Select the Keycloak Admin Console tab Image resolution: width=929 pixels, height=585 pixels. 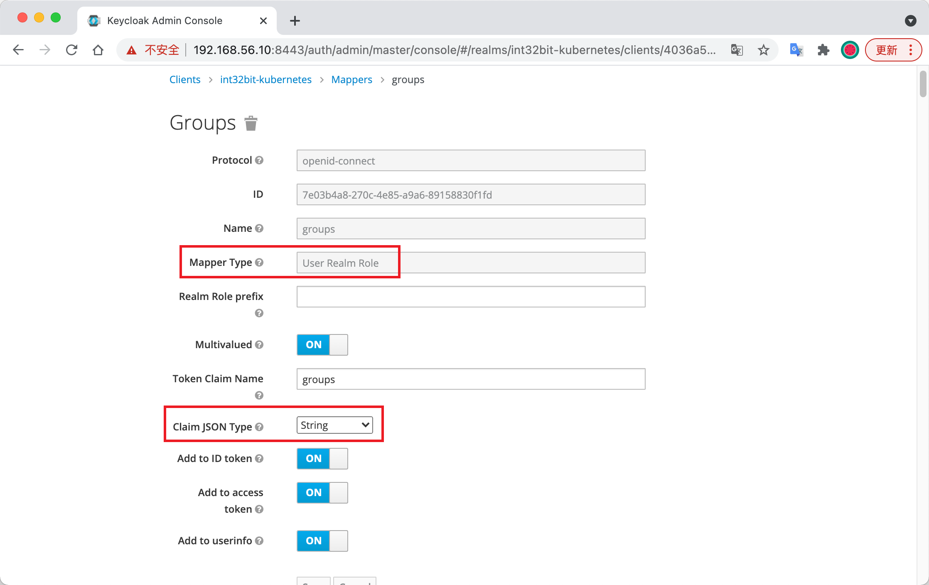[165, 21]
